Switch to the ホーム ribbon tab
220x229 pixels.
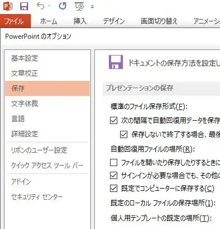[x=49, y=21]
